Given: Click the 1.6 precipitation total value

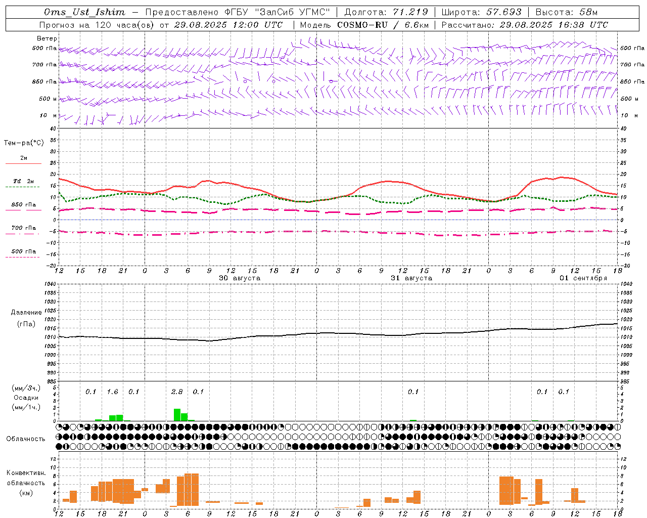Looking at the screenshot, I should 112,392.
